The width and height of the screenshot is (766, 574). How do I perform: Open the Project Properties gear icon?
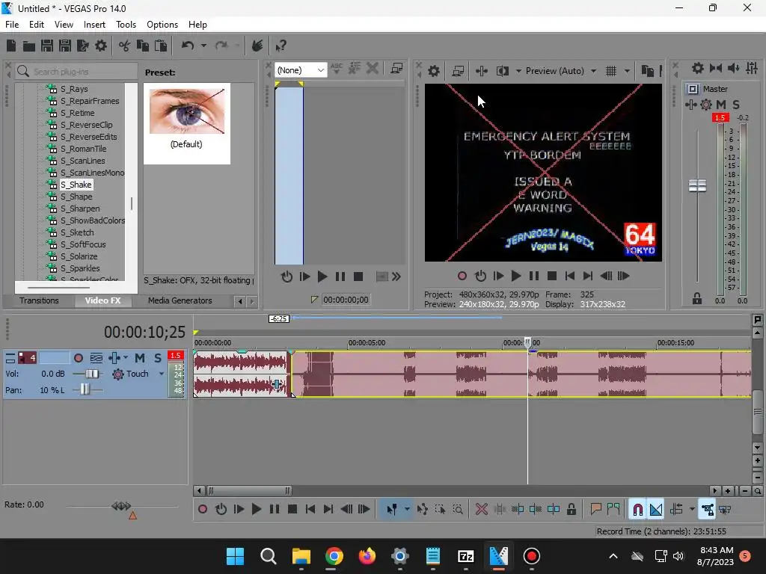[101, 46]
